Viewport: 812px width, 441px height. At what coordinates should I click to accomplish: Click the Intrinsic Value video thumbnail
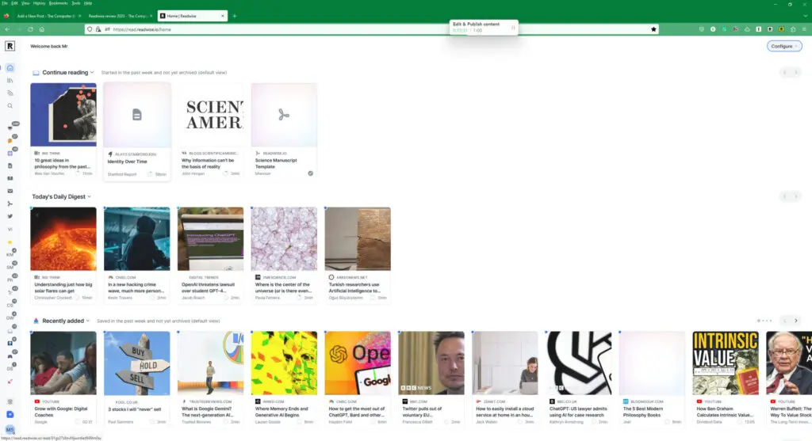tap(725, 363)
